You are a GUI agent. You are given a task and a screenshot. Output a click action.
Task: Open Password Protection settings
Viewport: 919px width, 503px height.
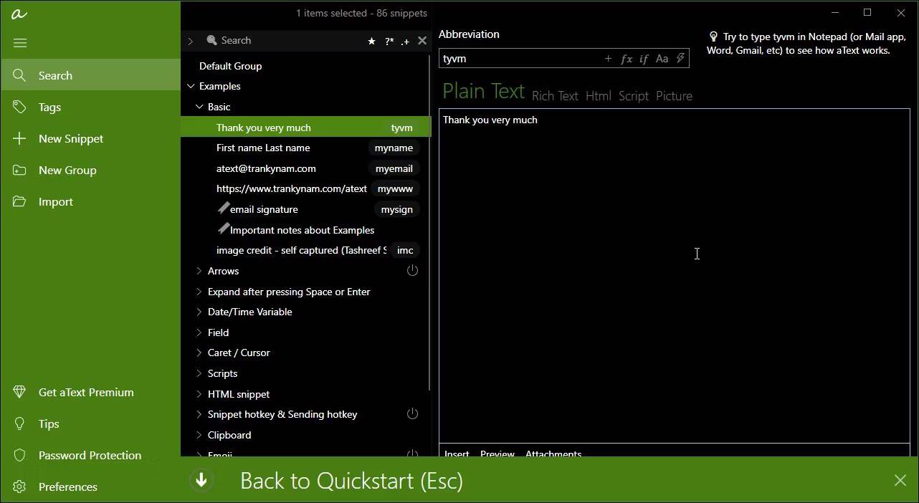pyautogui.click(x=90, y=455)
